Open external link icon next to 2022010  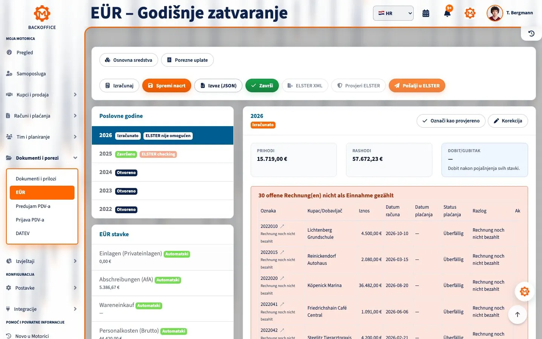coord(282,226)
